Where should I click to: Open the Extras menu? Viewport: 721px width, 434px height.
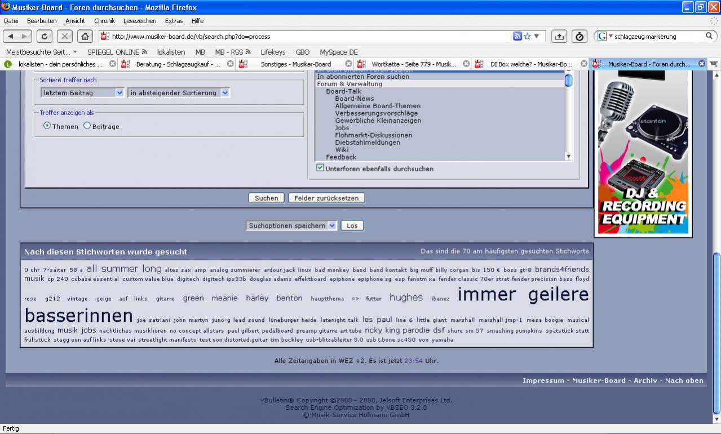click(174, 21)
